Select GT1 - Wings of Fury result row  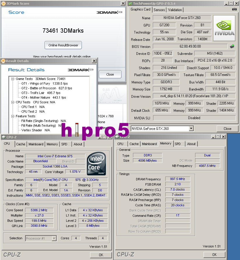[x=44, y=83]
